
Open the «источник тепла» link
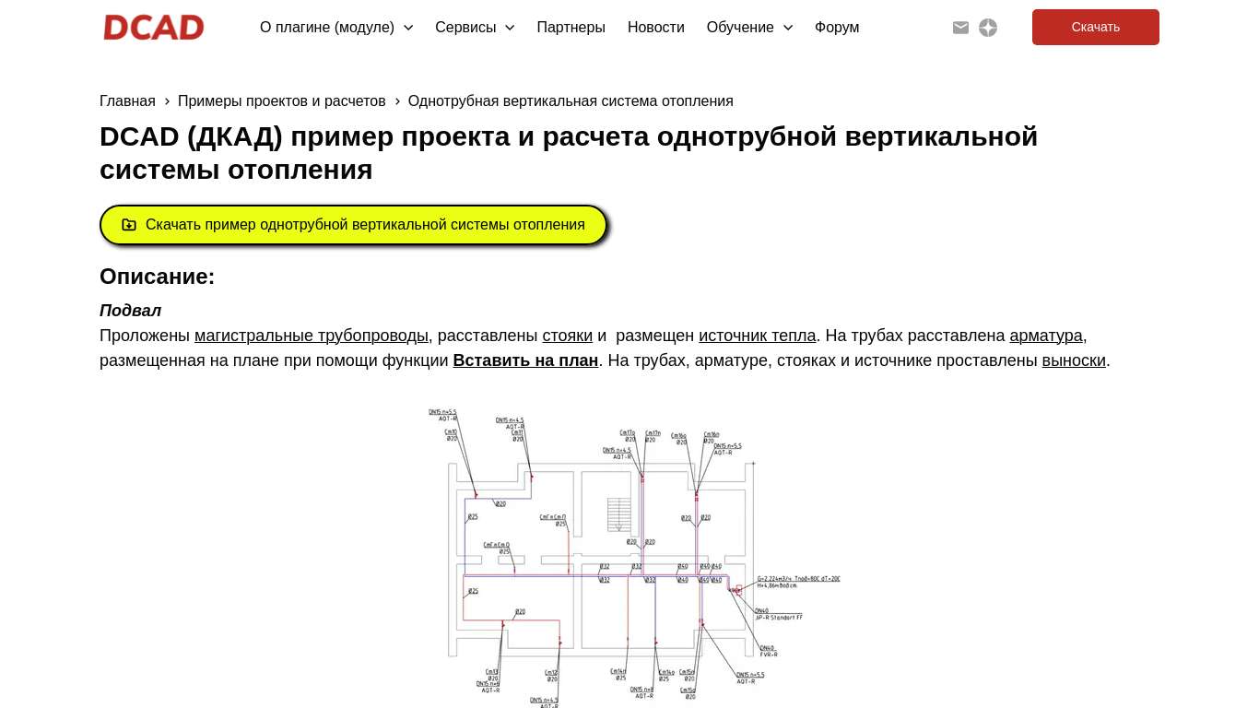pyautogui.click(x=758, y=336)
